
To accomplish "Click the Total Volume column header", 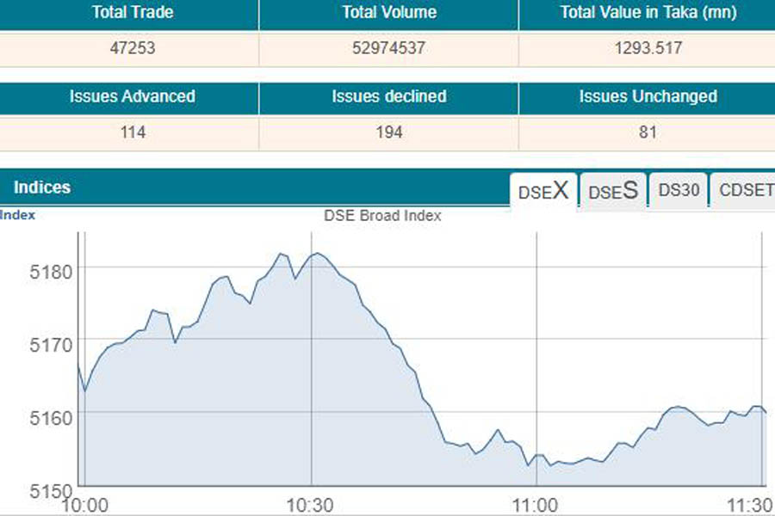I will point(388,13).
